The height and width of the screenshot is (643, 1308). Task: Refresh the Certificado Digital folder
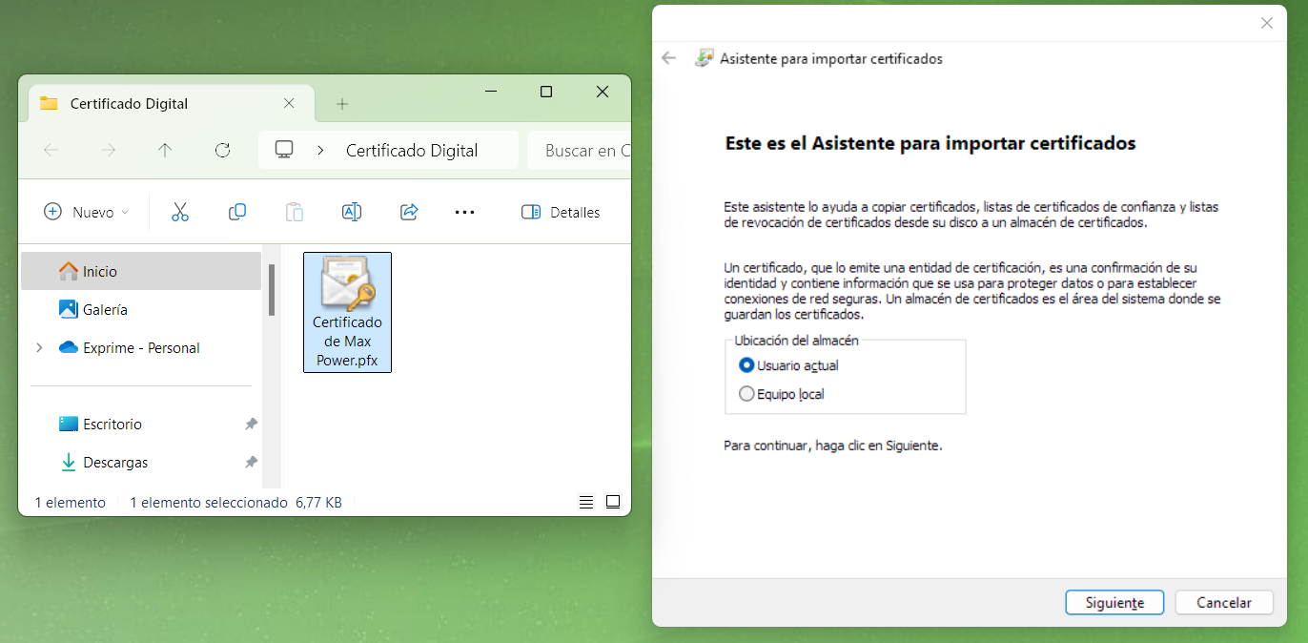click(x=223, y=150)
